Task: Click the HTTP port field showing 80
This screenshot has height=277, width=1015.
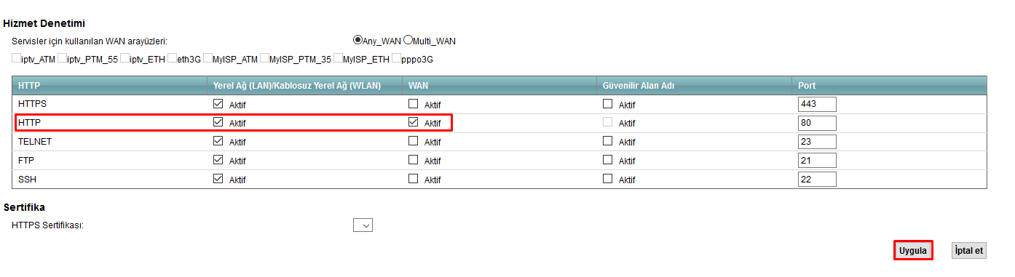Action: tap(817, 123)
